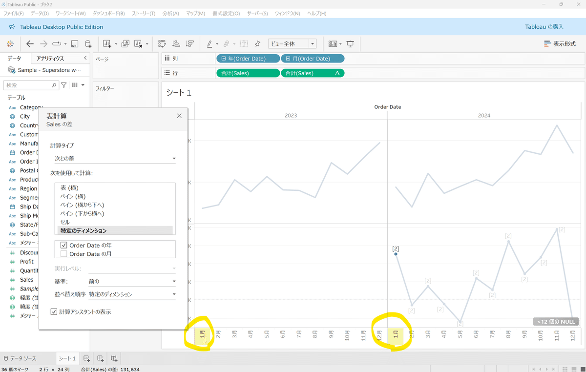The width and height of the screenshot is (586, 372).
Task: Select 表 (横) in compute-using list
Action: point(115,187)
